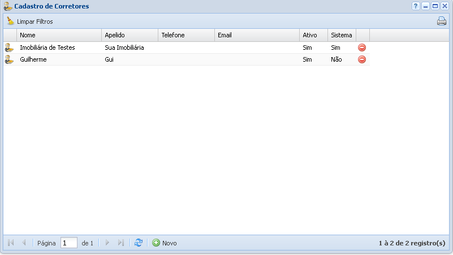Click the previous page arrow

click(24, 243)
